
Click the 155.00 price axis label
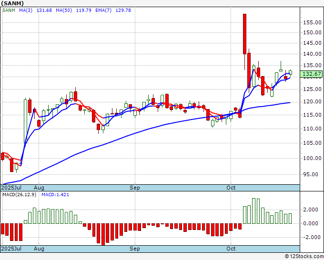pos(312,22)
